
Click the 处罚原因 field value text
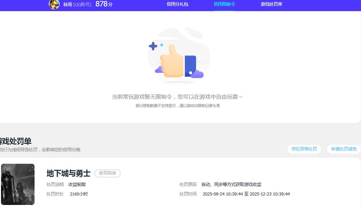[x=232, y=184]
